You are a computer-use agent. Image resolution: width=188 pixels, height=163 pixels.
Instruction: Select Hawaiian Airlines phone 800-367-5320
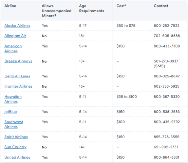pyautogui.click(x=167, y=96)
